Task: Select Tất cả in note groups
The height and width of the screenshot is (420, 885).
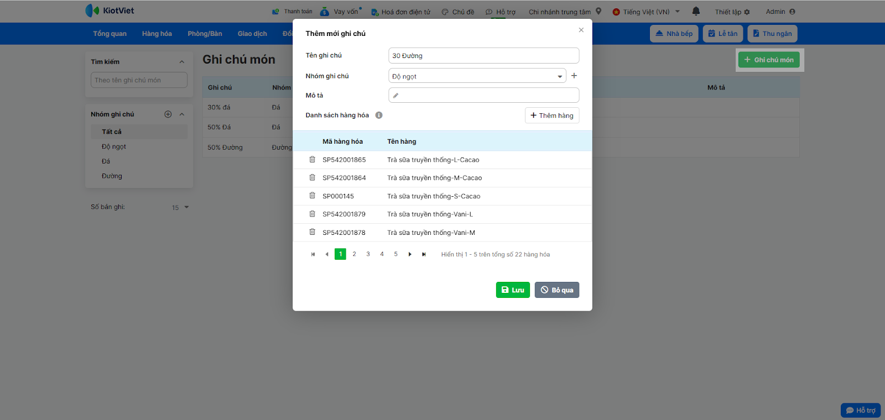Action: [x=139, y=132]
